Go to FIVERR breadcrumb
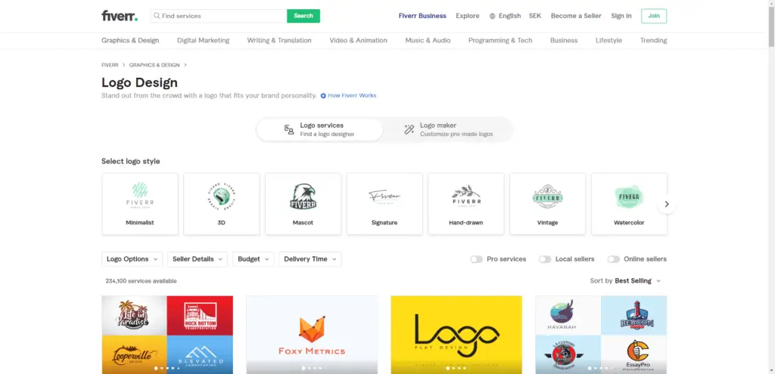This screenshot has height=374, width=775. click(110, 65)
